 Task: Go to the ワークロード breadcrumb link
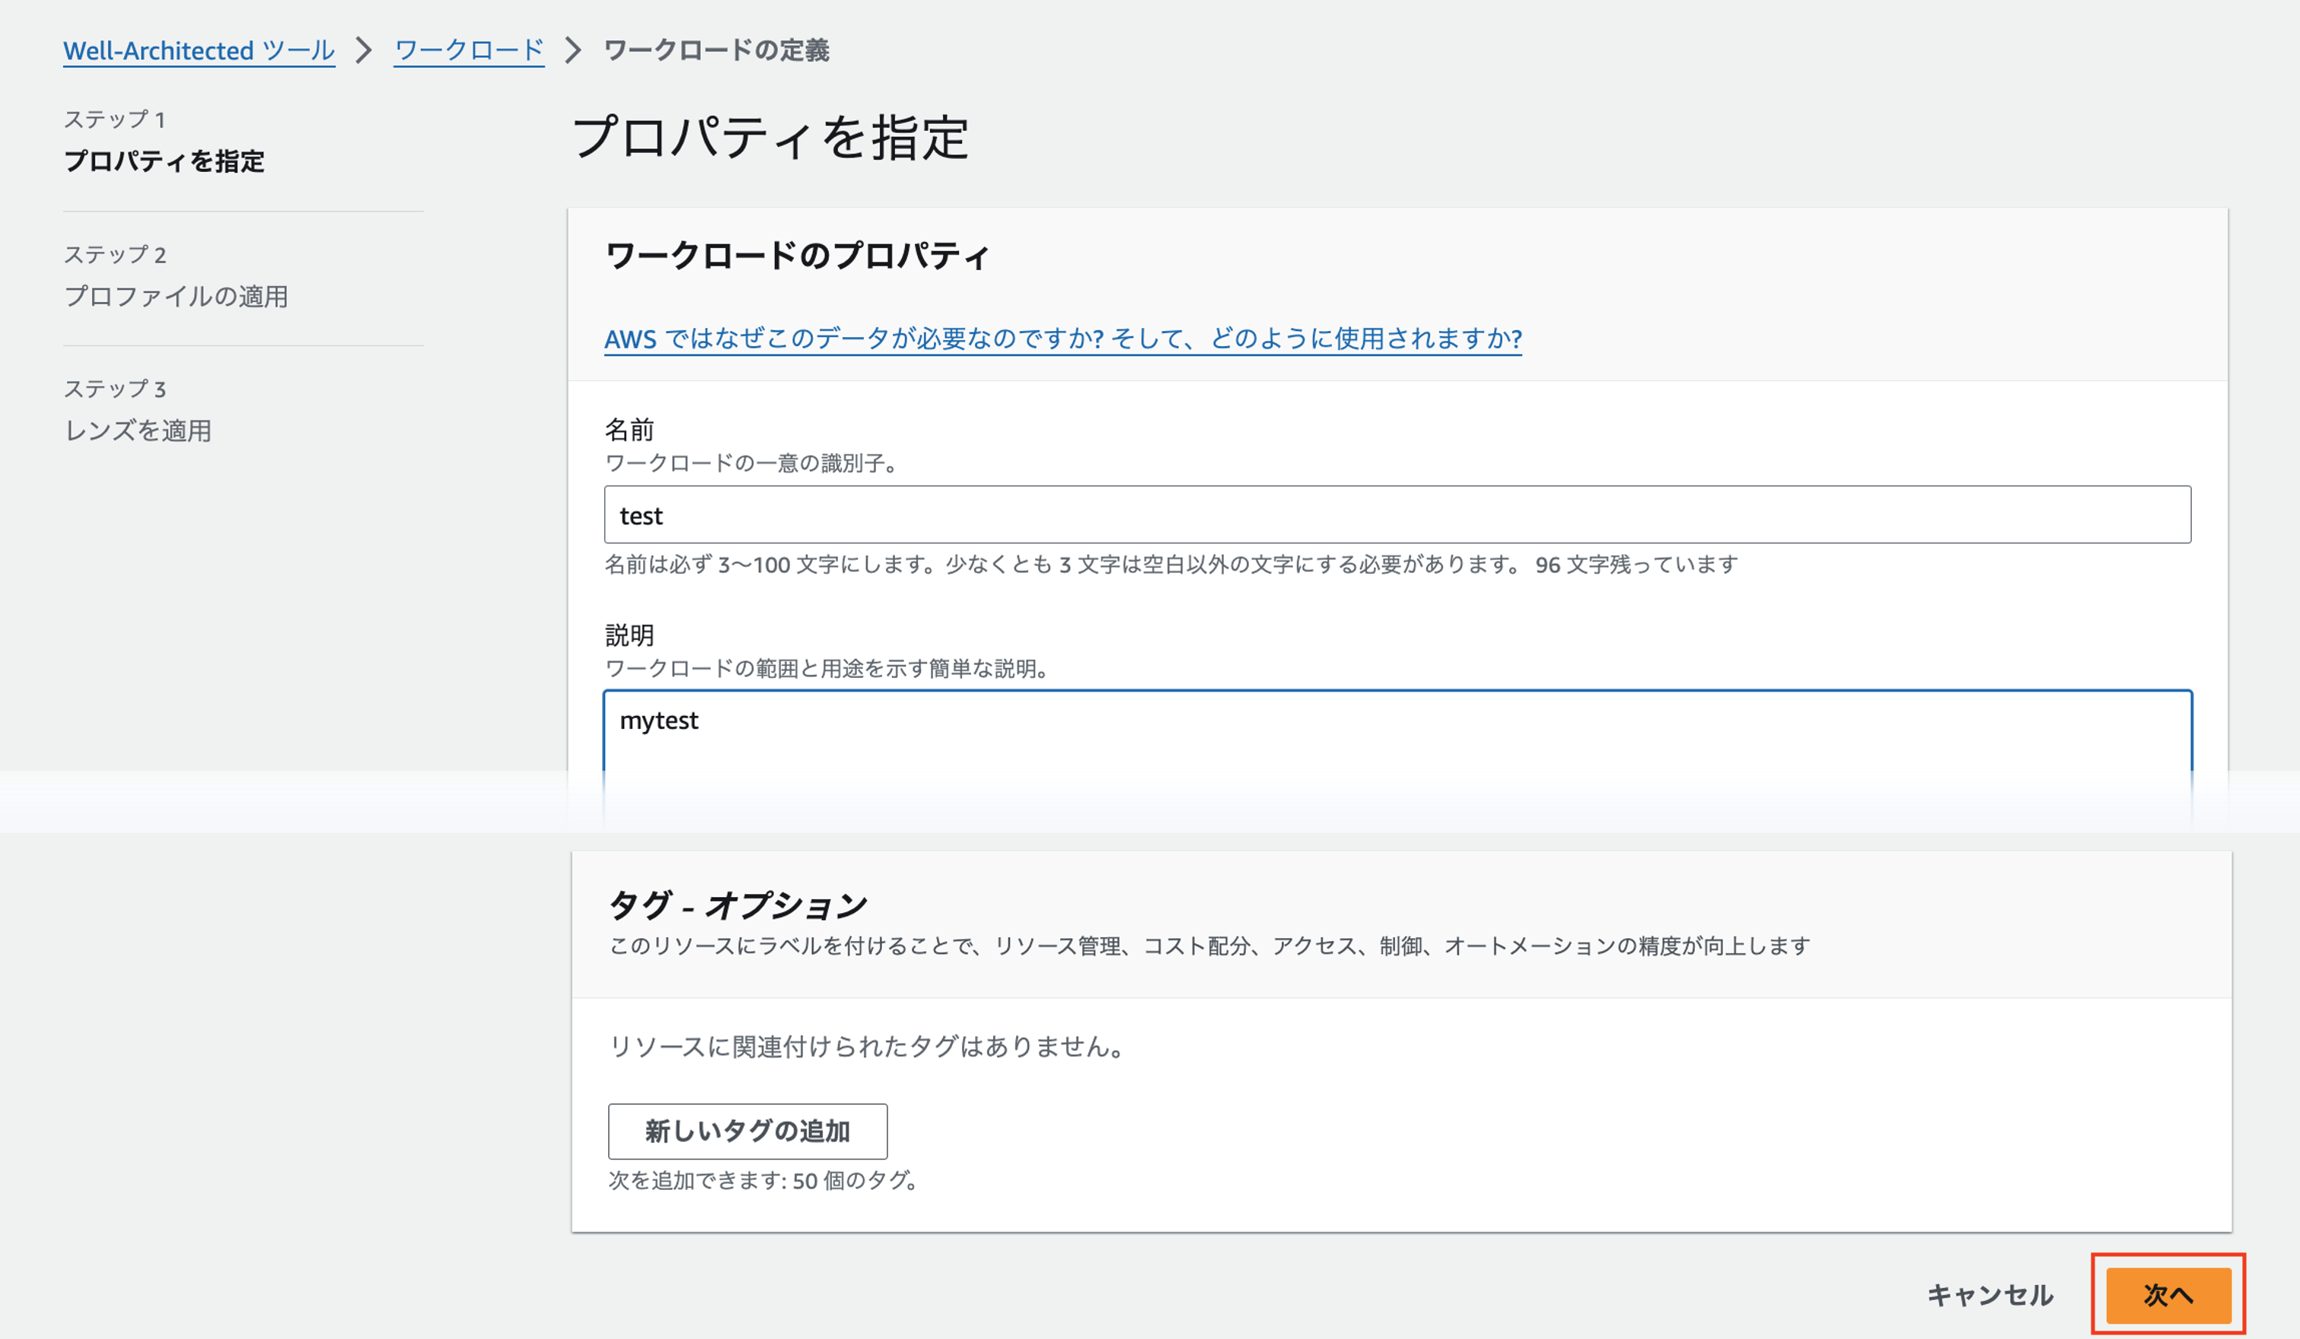point(468,50)
